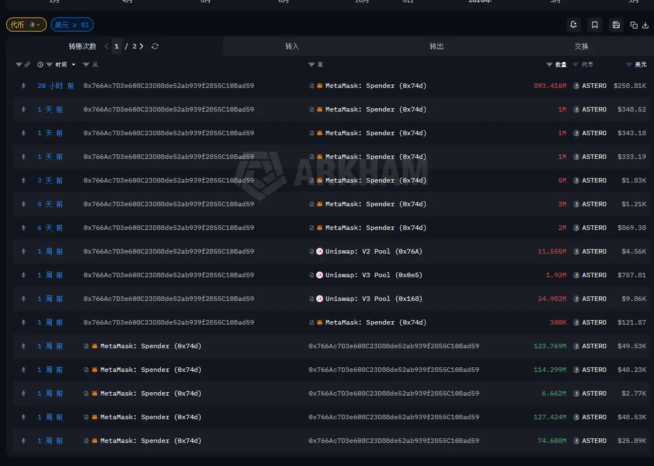Click Ethereum icon on the 74.608M row

[x=23, y=441]
